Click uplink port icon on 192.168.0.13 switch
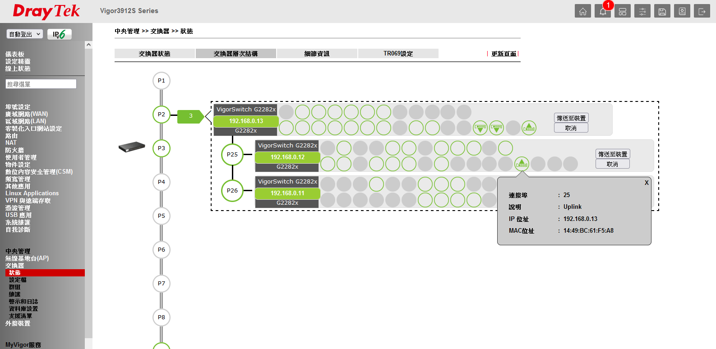 tap(529, 128)
